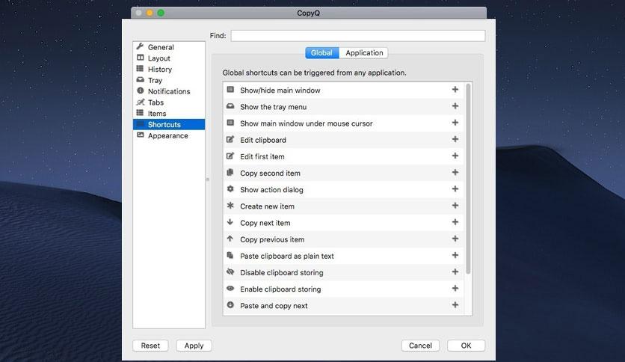
Task: Click the Copy previous item up arrow
Action: [230, 239]
